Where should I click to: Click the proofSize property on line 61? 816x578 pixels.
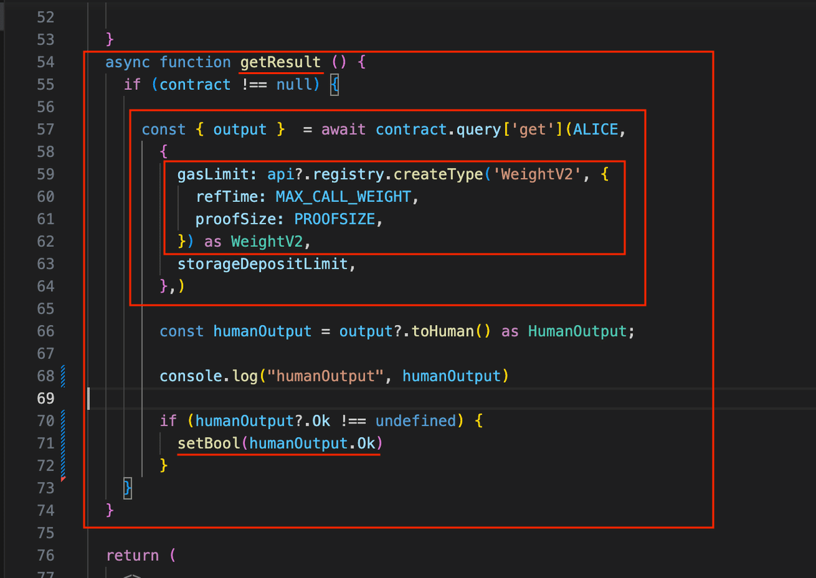tap(237, 219)
